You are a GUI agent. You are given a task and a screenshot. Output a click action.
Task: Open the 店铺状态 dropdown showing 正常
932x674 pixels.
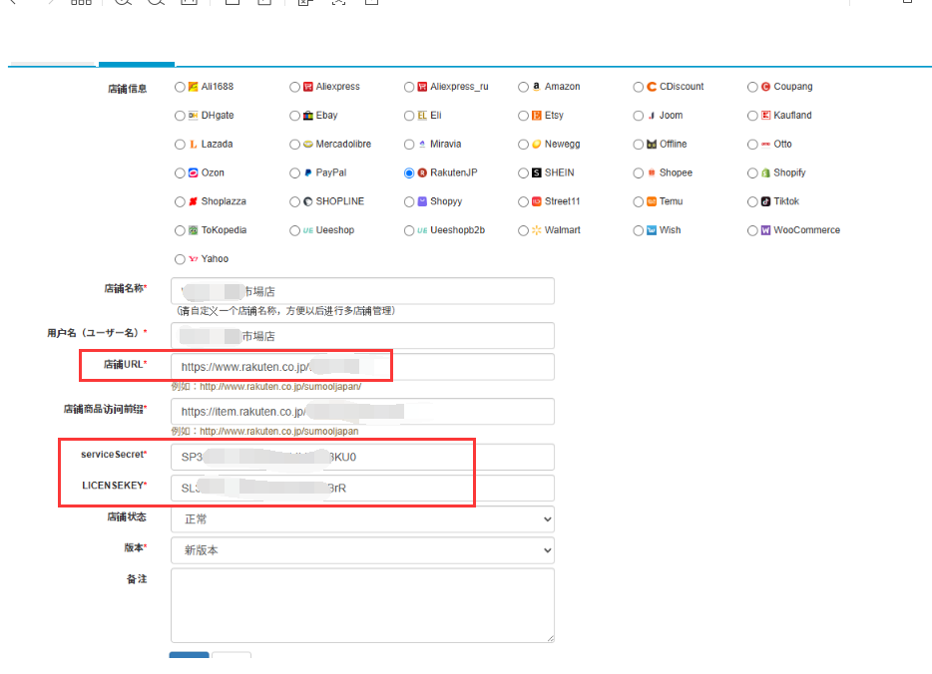pyautogui.click(x=362, y=519)
